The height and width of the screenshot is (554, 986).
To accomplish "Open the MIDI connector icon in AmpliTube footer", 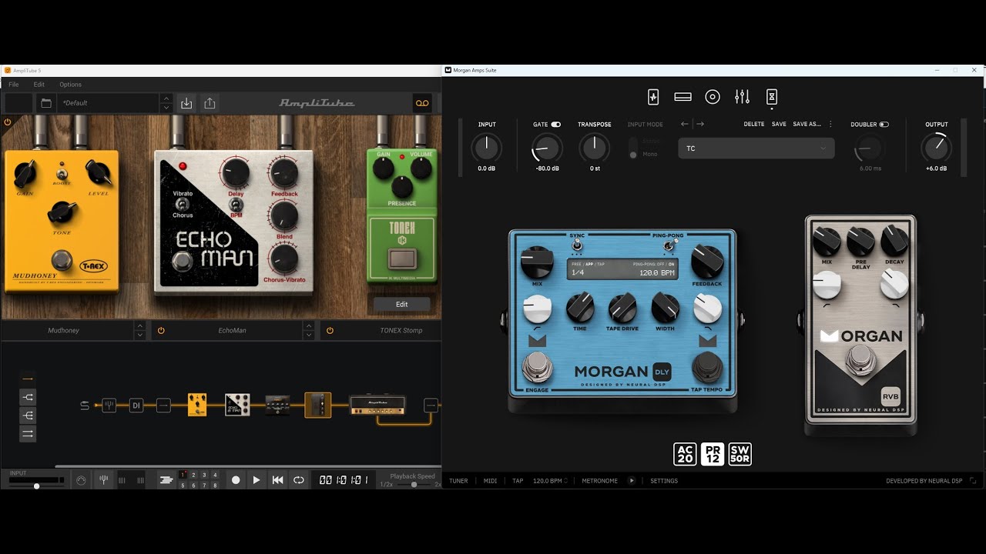I will coord(81,480).
